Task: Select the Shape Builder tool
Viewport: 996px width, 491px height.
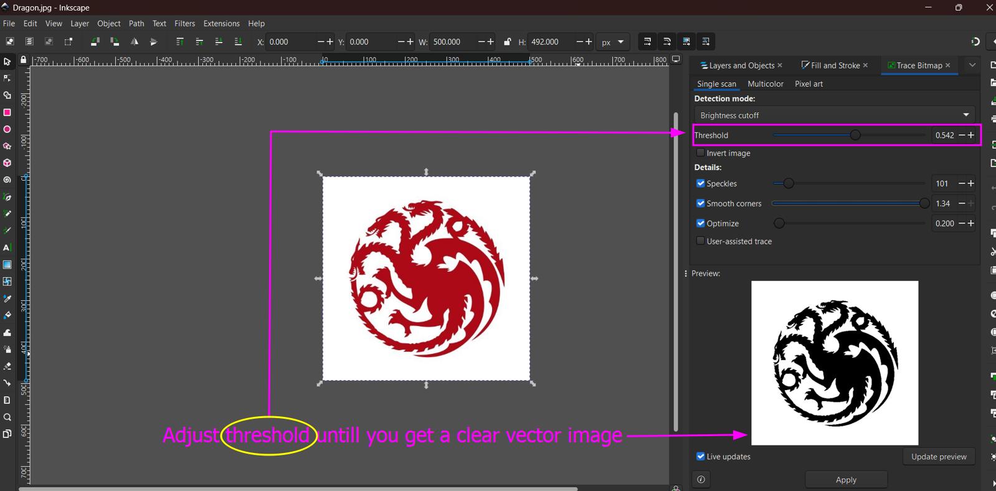Action: click(7, 95)
